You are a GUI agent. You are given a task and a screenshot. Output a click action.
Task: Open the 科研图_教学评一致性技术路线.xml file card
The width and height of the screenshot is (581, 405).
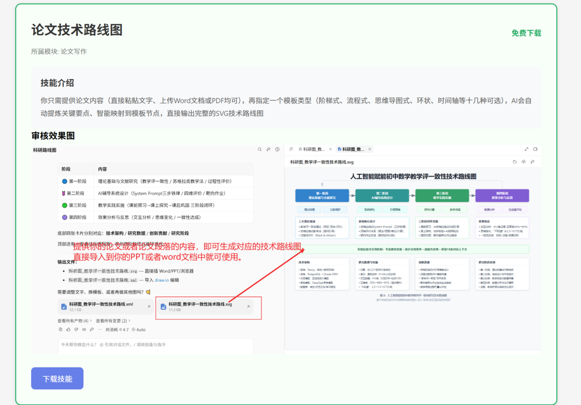coord(105,307)
